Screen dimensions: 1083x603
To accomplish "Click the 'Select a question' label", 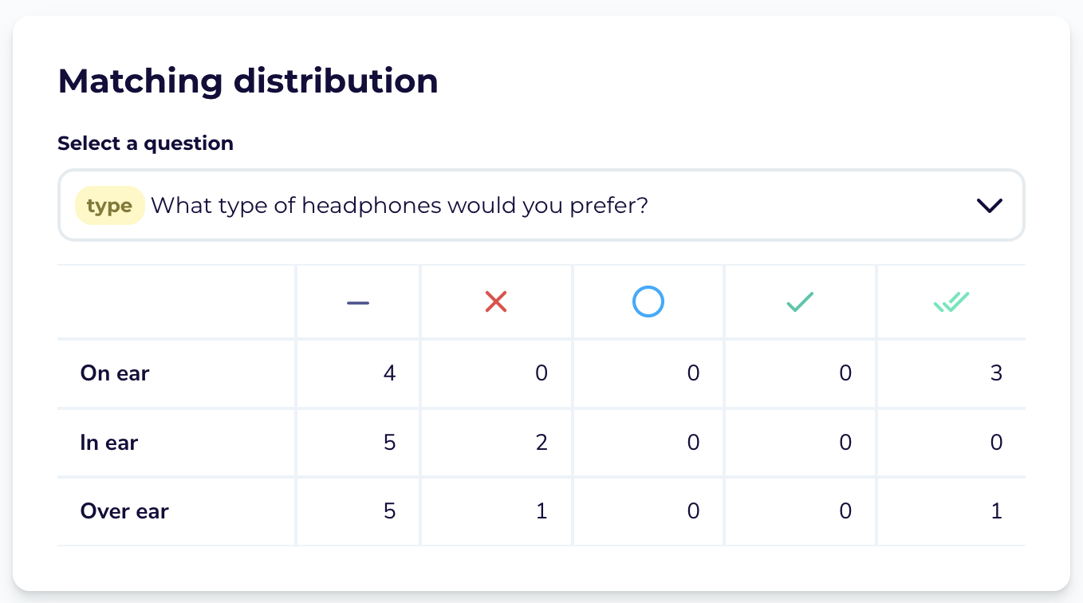I will click(145, 144).
